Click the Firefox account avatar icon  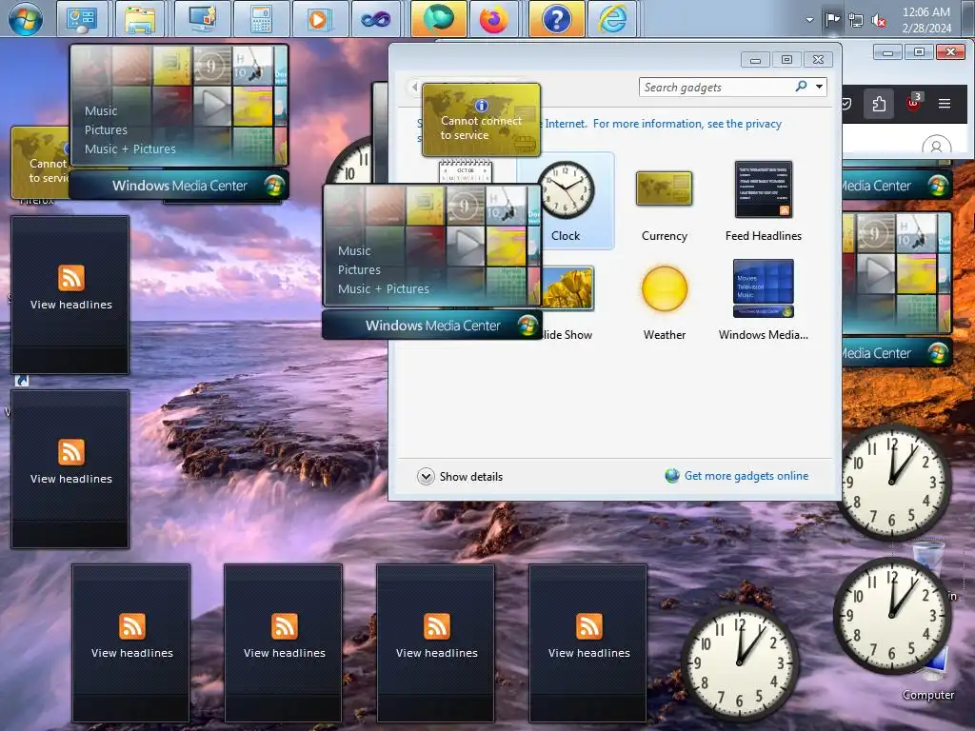937,146
